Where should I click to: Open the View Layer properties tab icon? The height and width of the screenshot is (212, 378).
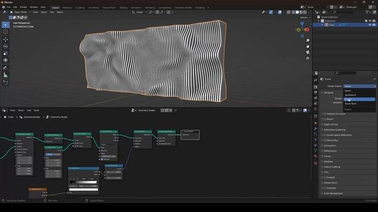click(315, 98)
